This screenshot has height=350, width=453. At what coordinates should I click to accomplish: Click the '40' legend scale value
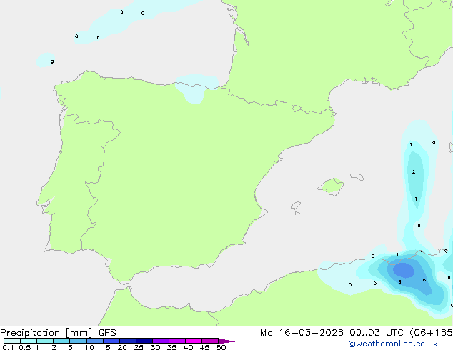[x=188, y=347]
